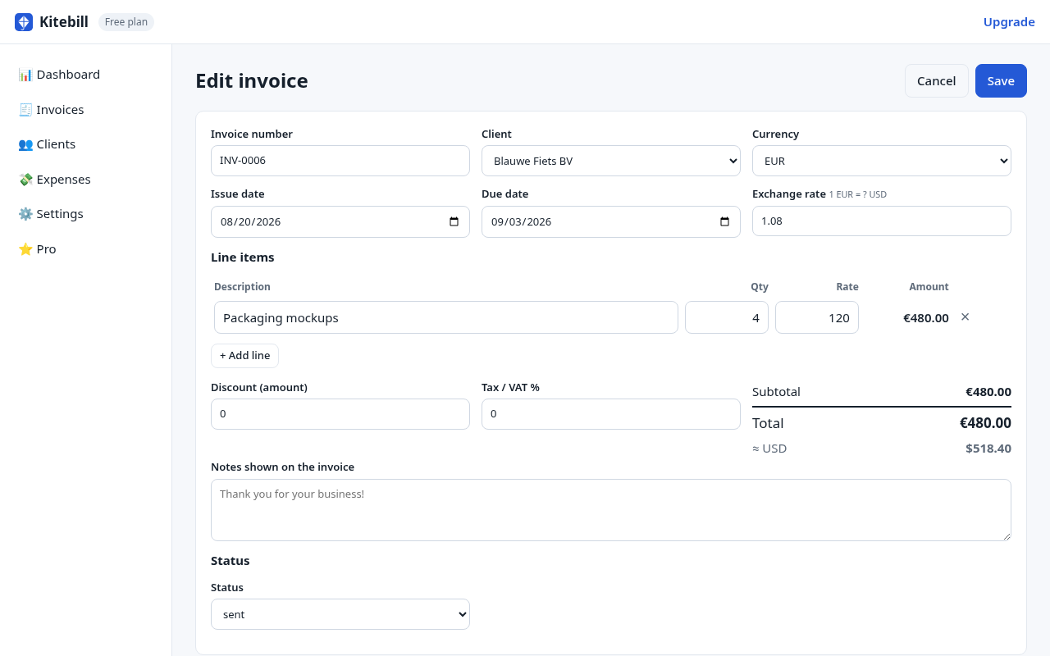Open the Status dropdown showing sent

pyautogui.click(x=340, y=614)
